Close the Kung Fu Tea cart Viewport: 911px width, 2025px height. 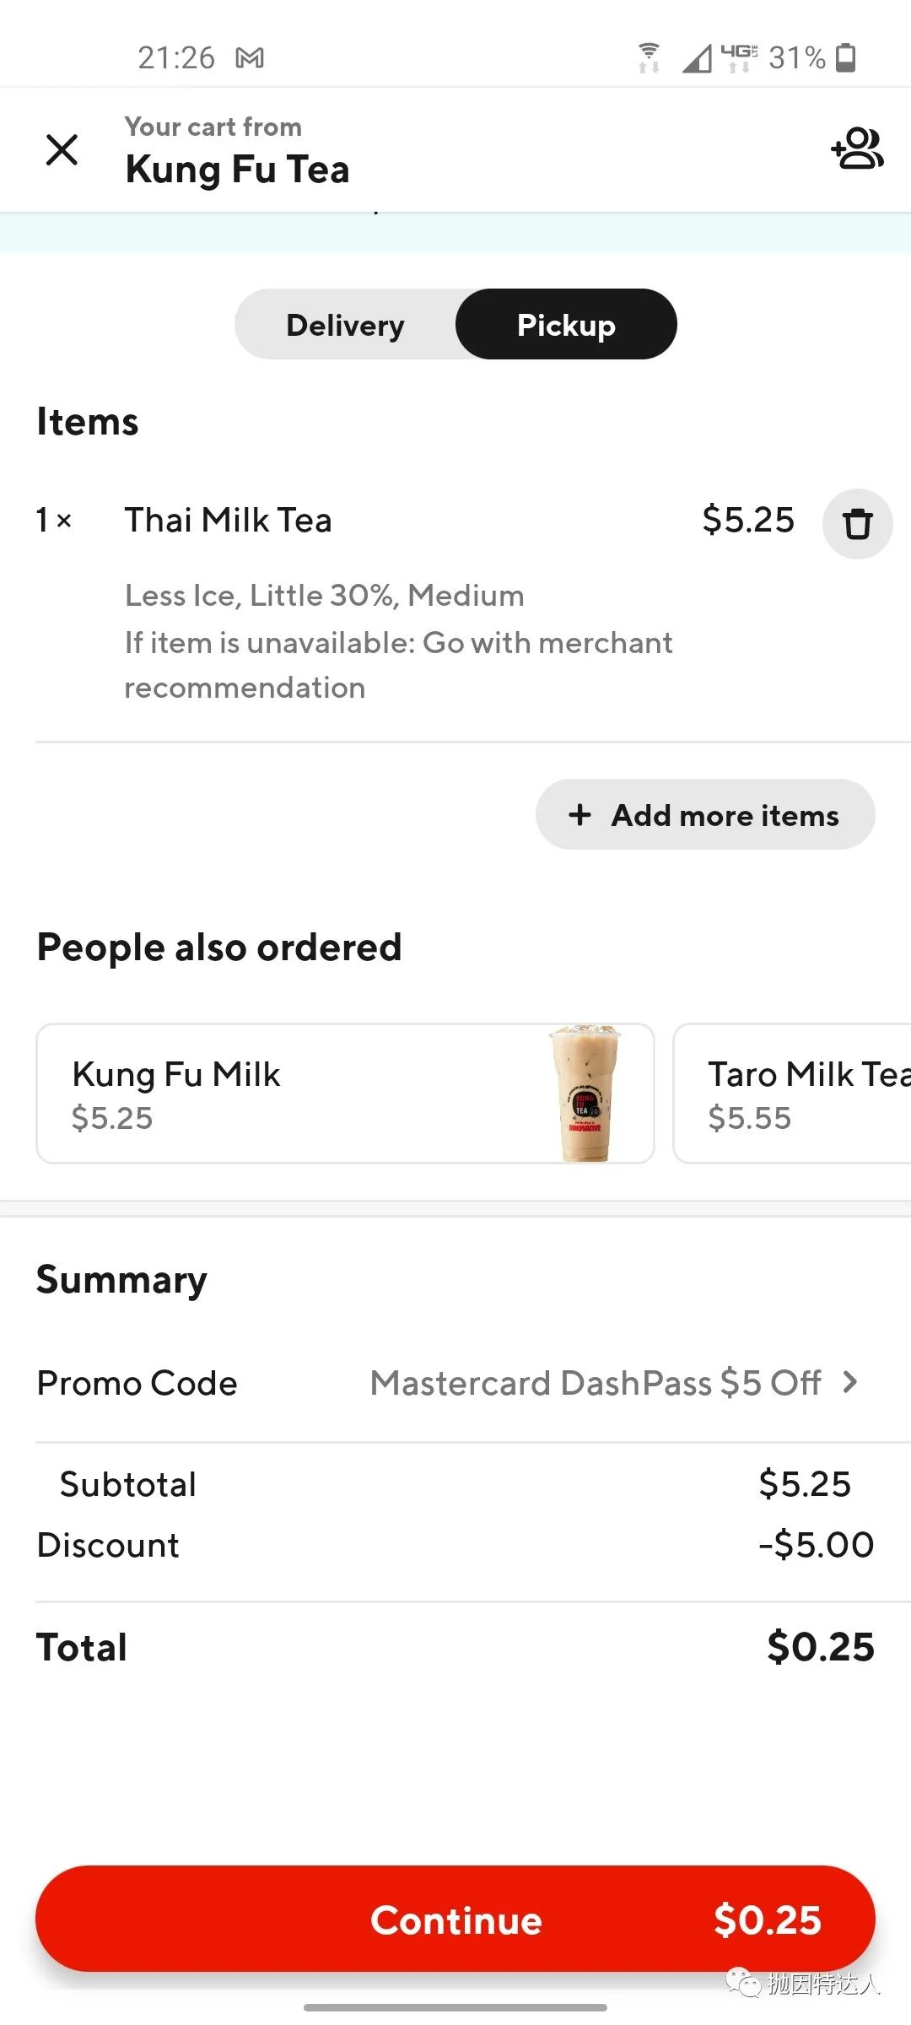[63, 149]
